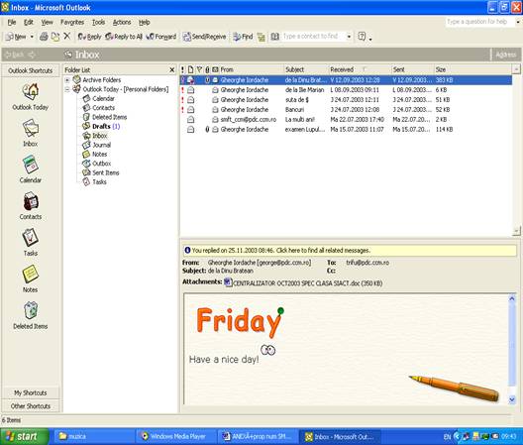
Task: Open the toolbar options dropdown arrow
Action: tap(370, 39)
